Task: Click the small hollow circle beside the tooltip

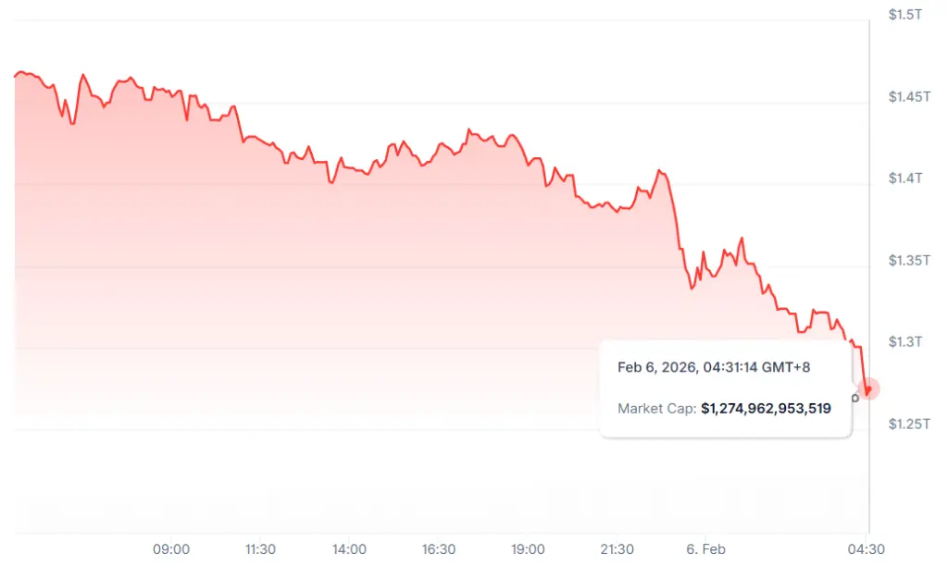Action: coord(855,399)
